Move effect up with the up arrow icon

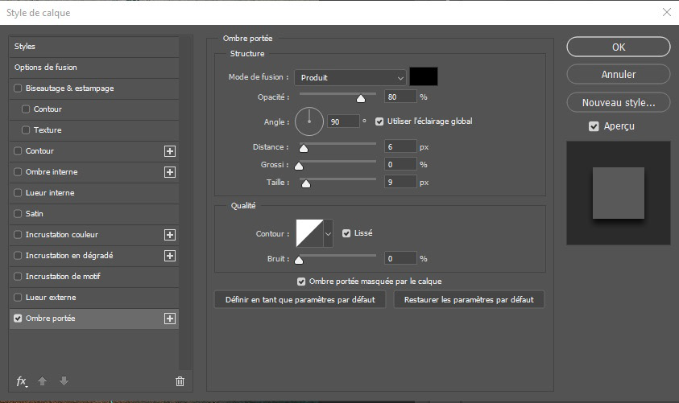(x=42, y=381)
